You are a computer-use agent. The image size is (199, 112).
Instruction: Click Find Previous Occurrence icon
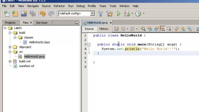150,29
